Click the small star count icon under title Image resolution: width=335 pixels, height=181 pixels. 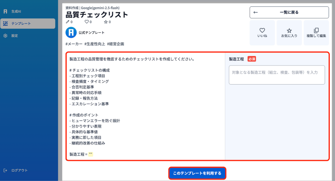click(106, 22)
